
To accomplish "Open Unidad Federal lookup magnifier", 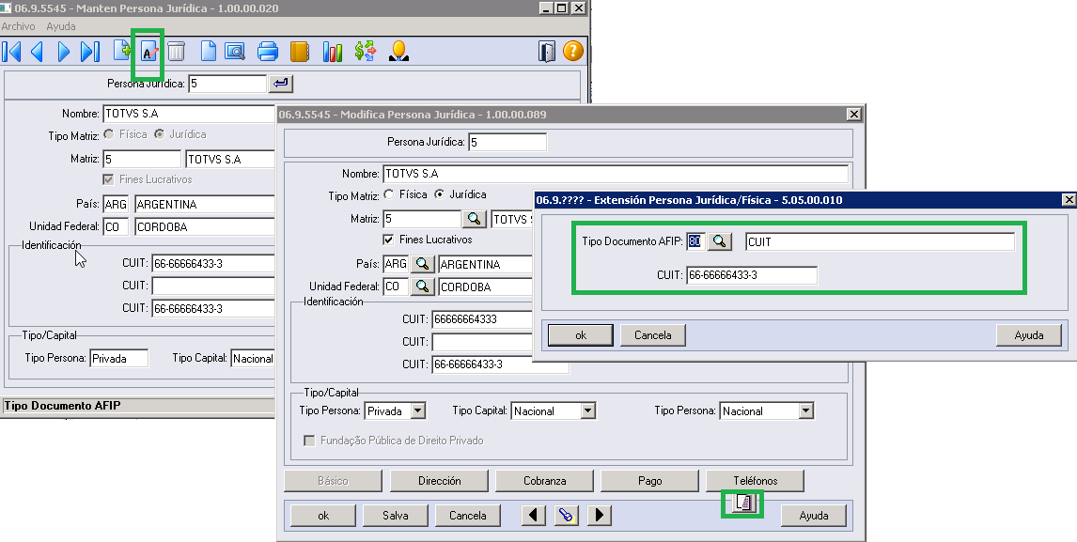I will tap(422, 286).
